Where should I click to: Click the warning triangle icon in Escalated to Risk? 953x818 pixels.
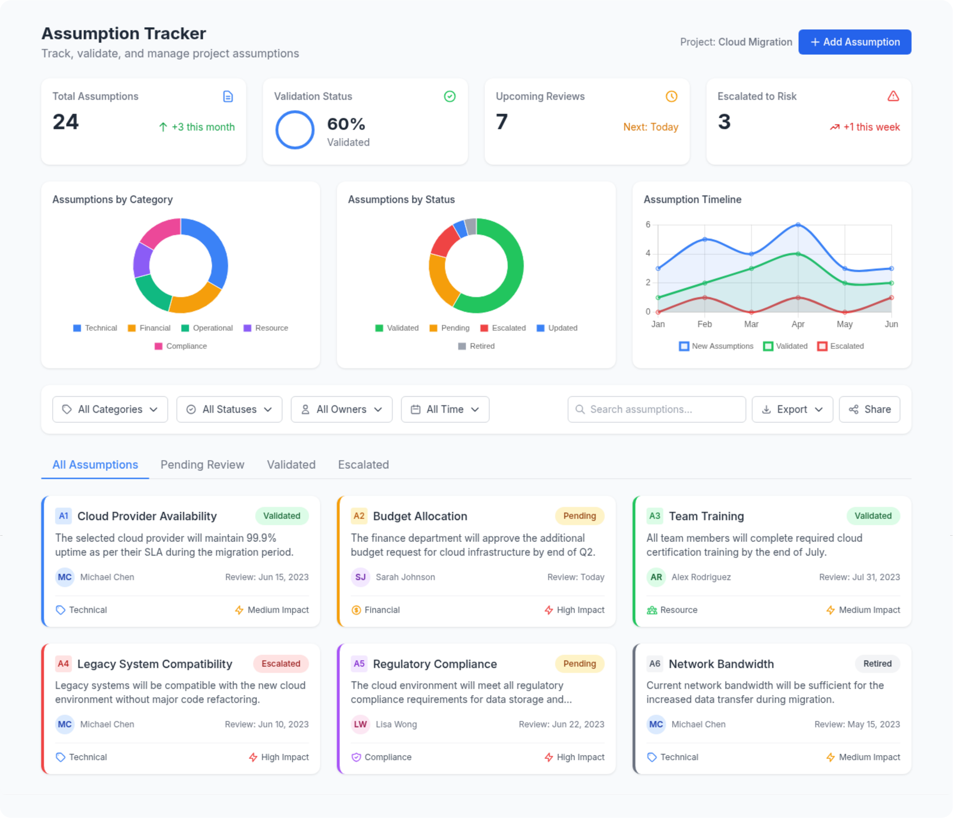893,97
